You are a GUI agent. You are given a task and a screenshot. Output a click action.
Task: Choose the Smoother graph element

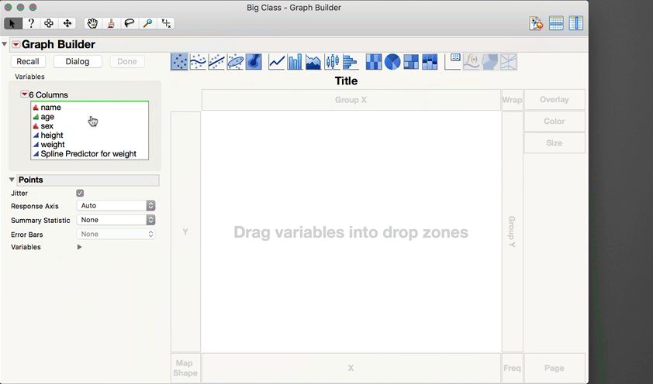click(x=198, y=62)
